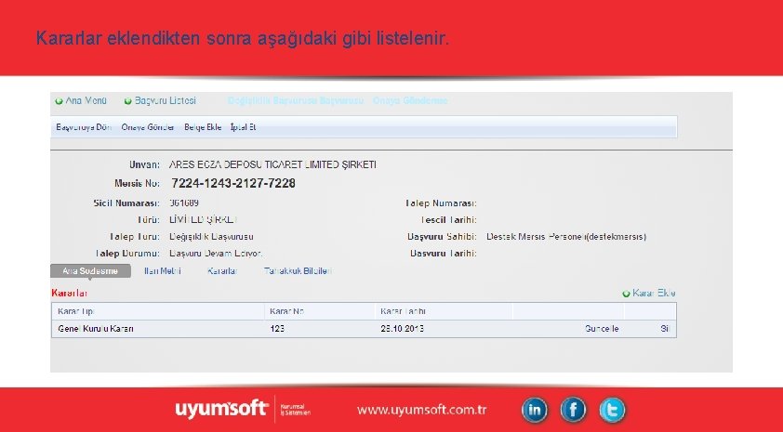Click the faded Değişiklik Başvurusu Başvurusu breadcrumb

coord(296,100)
